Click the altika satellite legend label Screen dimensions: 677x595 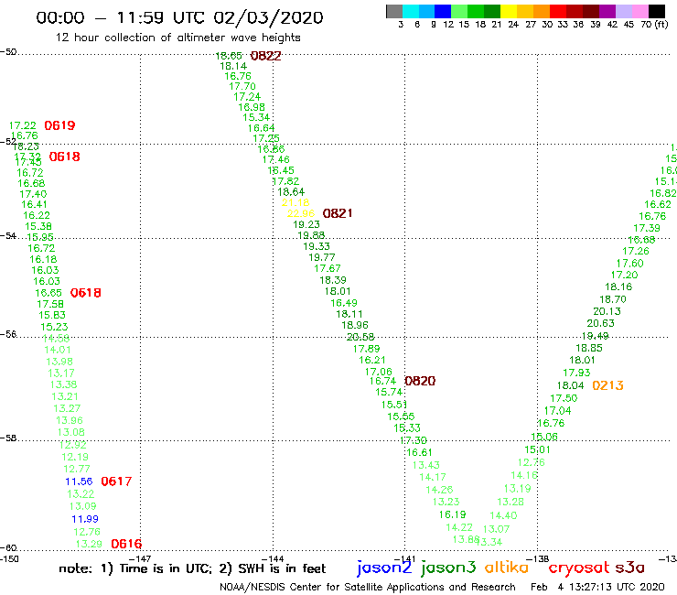click(507, 568)
